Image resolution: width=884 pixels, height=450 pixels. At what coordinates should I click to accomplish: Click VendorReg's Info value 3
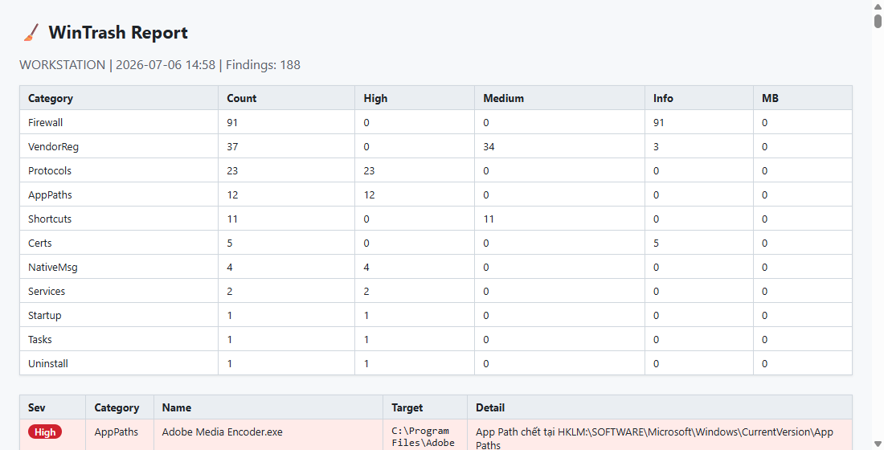pyautogui.click(x=657, y=146)
